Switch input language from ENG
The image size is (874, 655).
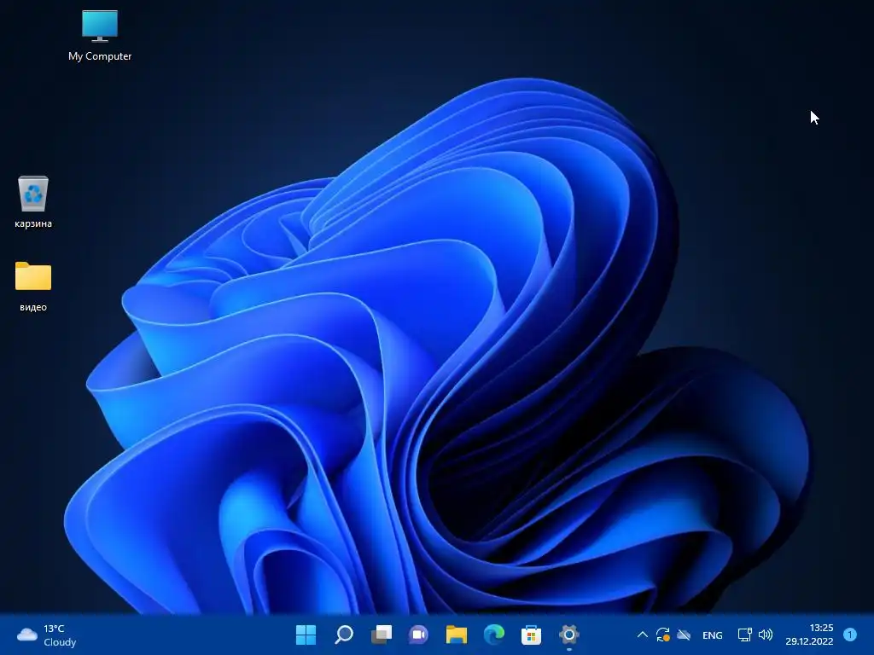(x=713, y=635)
